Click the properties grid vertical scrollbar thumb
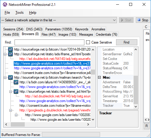The image size is (151, 138). pos(136,90)
